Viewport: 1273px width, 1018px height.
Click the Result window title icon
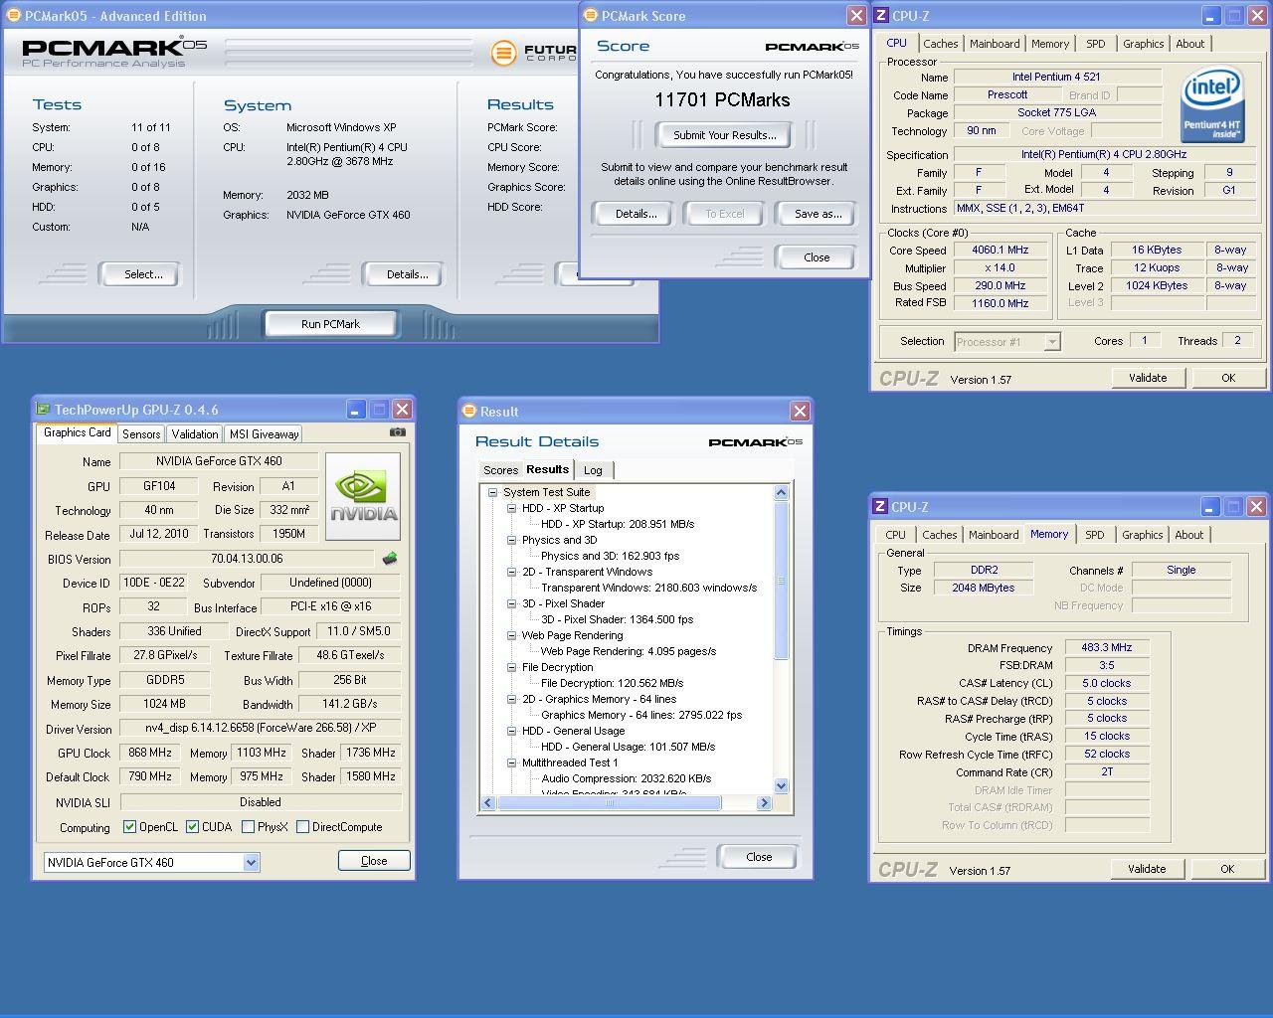click(x=469, y=412)
